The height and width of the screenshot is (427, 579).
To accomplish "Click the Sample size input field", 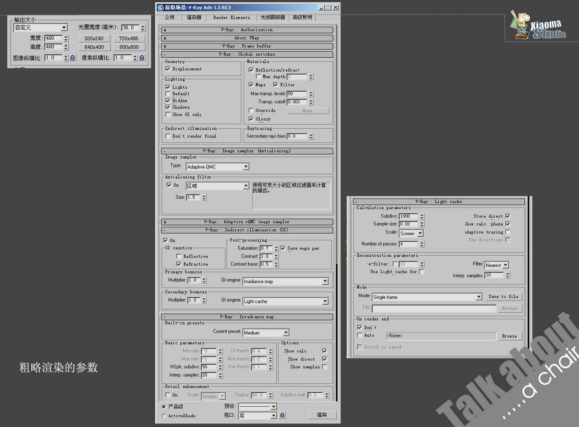I will pos(408,224).
